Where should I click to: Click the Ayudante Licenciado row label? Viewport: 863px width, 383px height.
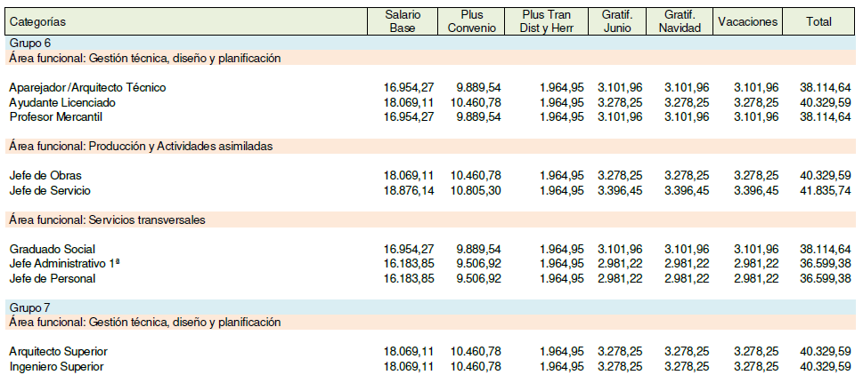tap(62, 102)
